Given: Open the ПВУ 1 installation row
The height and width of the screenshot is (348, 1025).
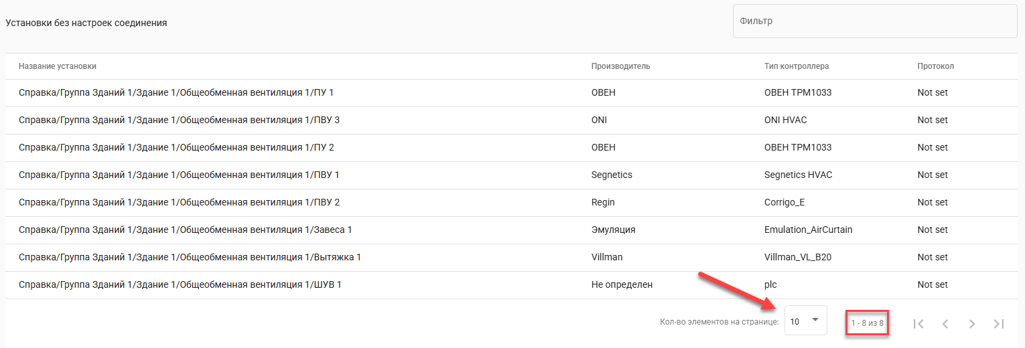Looking at the screenshot, I should [179, 175].
